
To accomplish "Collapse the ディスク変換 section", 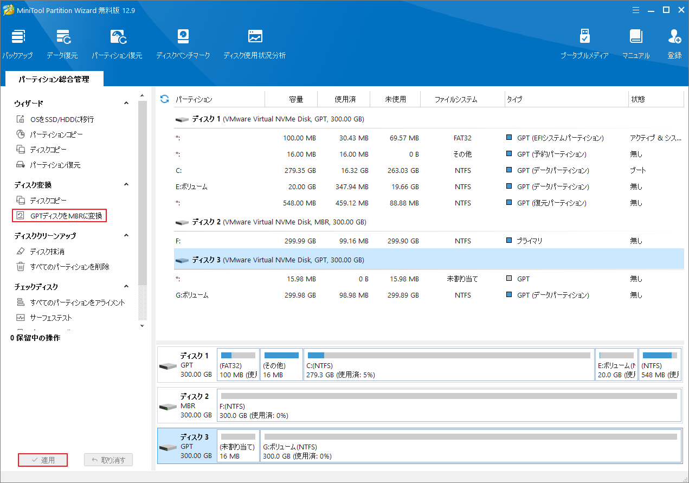I will [126, 184].
